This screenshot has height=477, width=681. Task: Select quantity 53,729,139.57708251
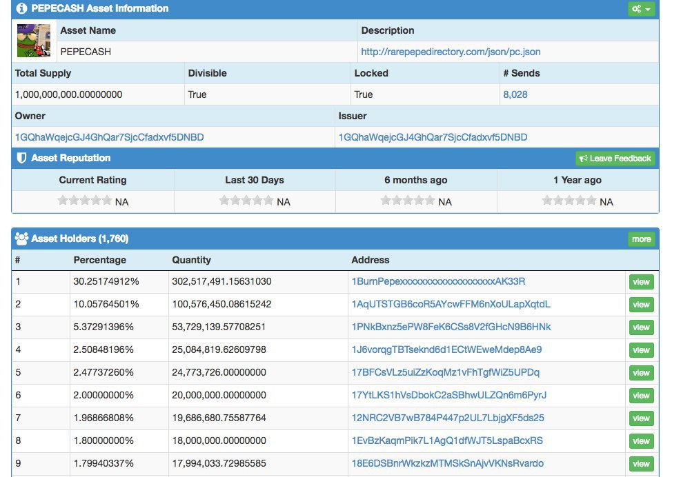(219, 327)
